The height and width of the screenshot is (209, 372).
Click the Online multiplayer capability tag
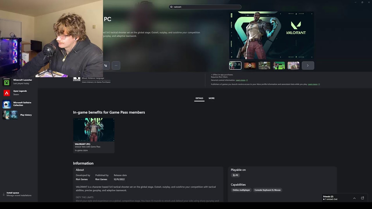(241, 190)
